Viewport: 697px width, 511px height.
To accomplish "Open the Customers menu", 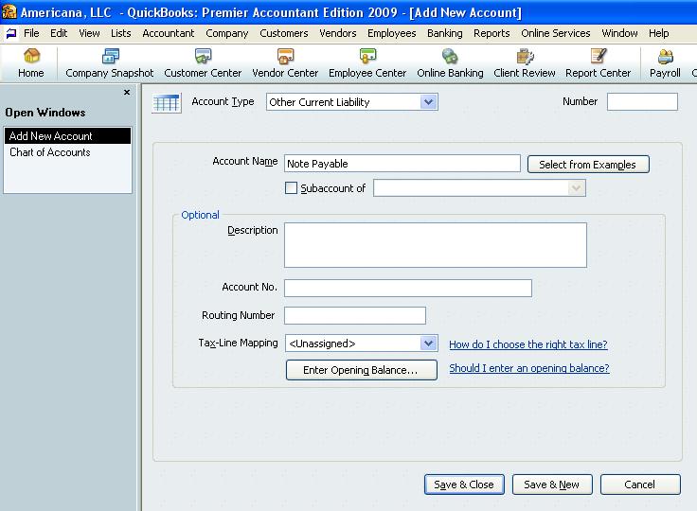I will (x=284, y=33).
